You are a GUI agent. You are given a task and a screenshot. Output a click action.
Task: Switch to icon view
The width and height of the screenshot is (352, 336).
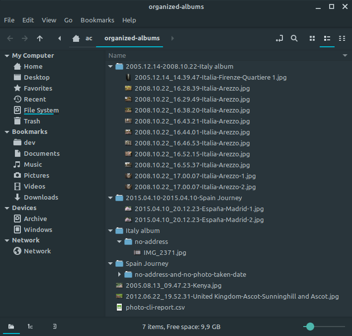312,38
